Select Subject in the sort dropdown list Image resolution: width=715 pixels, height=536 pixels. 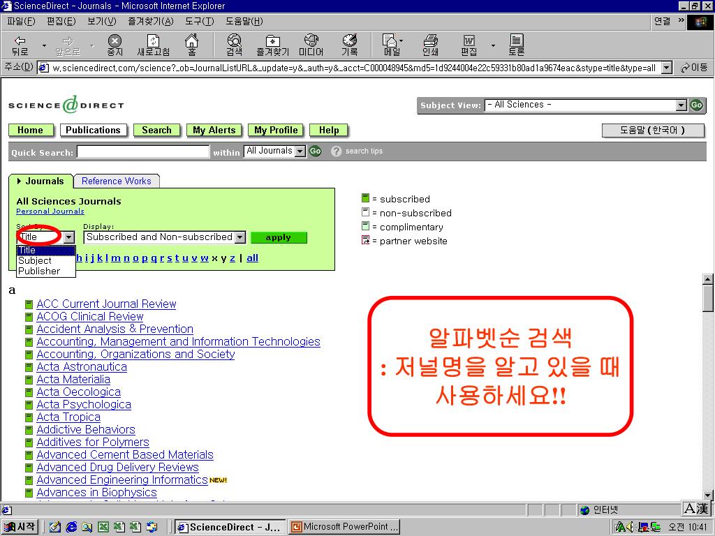click(x=45, y=261)
